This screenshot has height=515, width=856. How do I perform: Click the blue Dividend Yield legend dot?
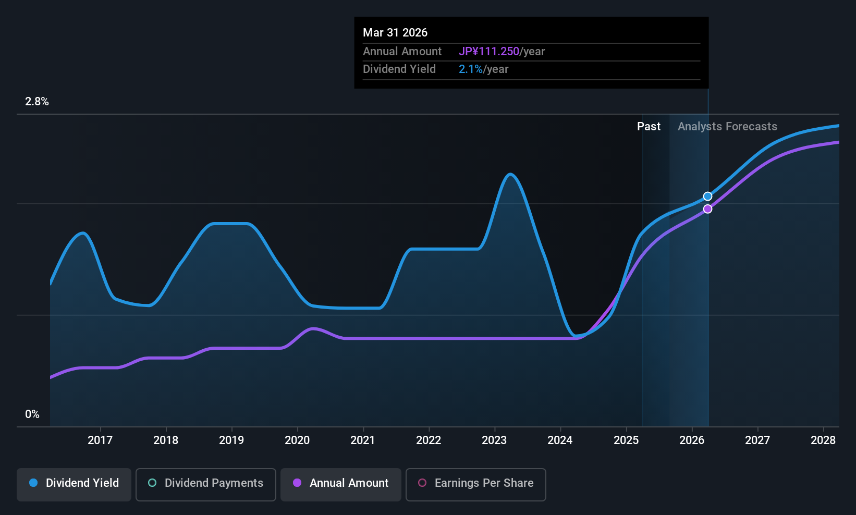click(33, 483)
